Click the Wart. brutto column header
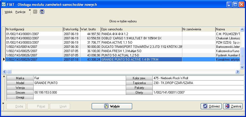 [91, 29]
